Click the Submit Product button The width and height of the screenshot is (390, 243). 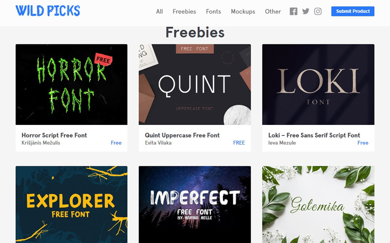pyautogui.click(x=353, y=11)
